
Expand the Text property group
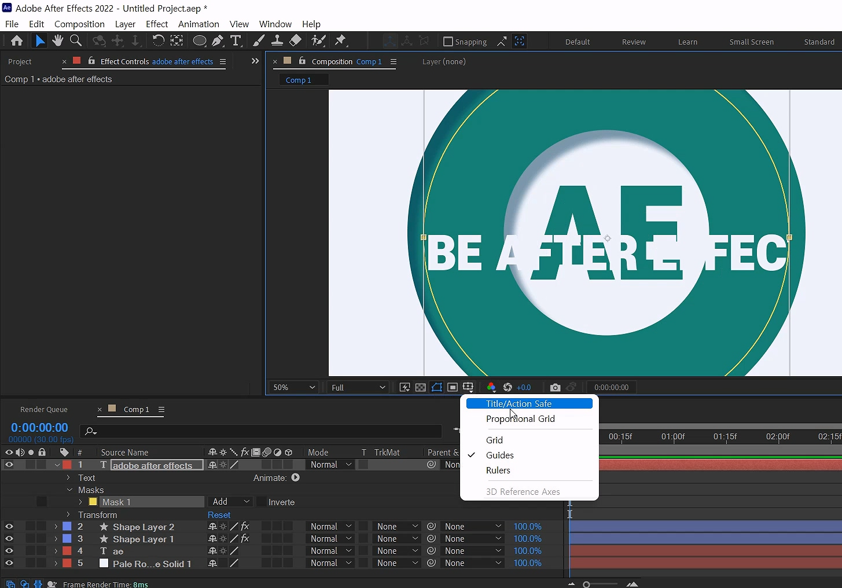click(68, 477)
